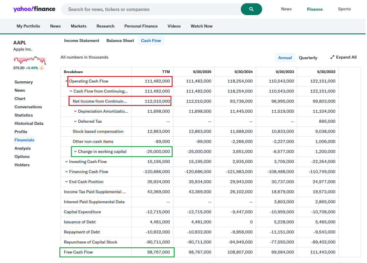This screenshot has width=367, height=263.
Task: Click the 9/30/2023 column header
Action: [285, 72]
